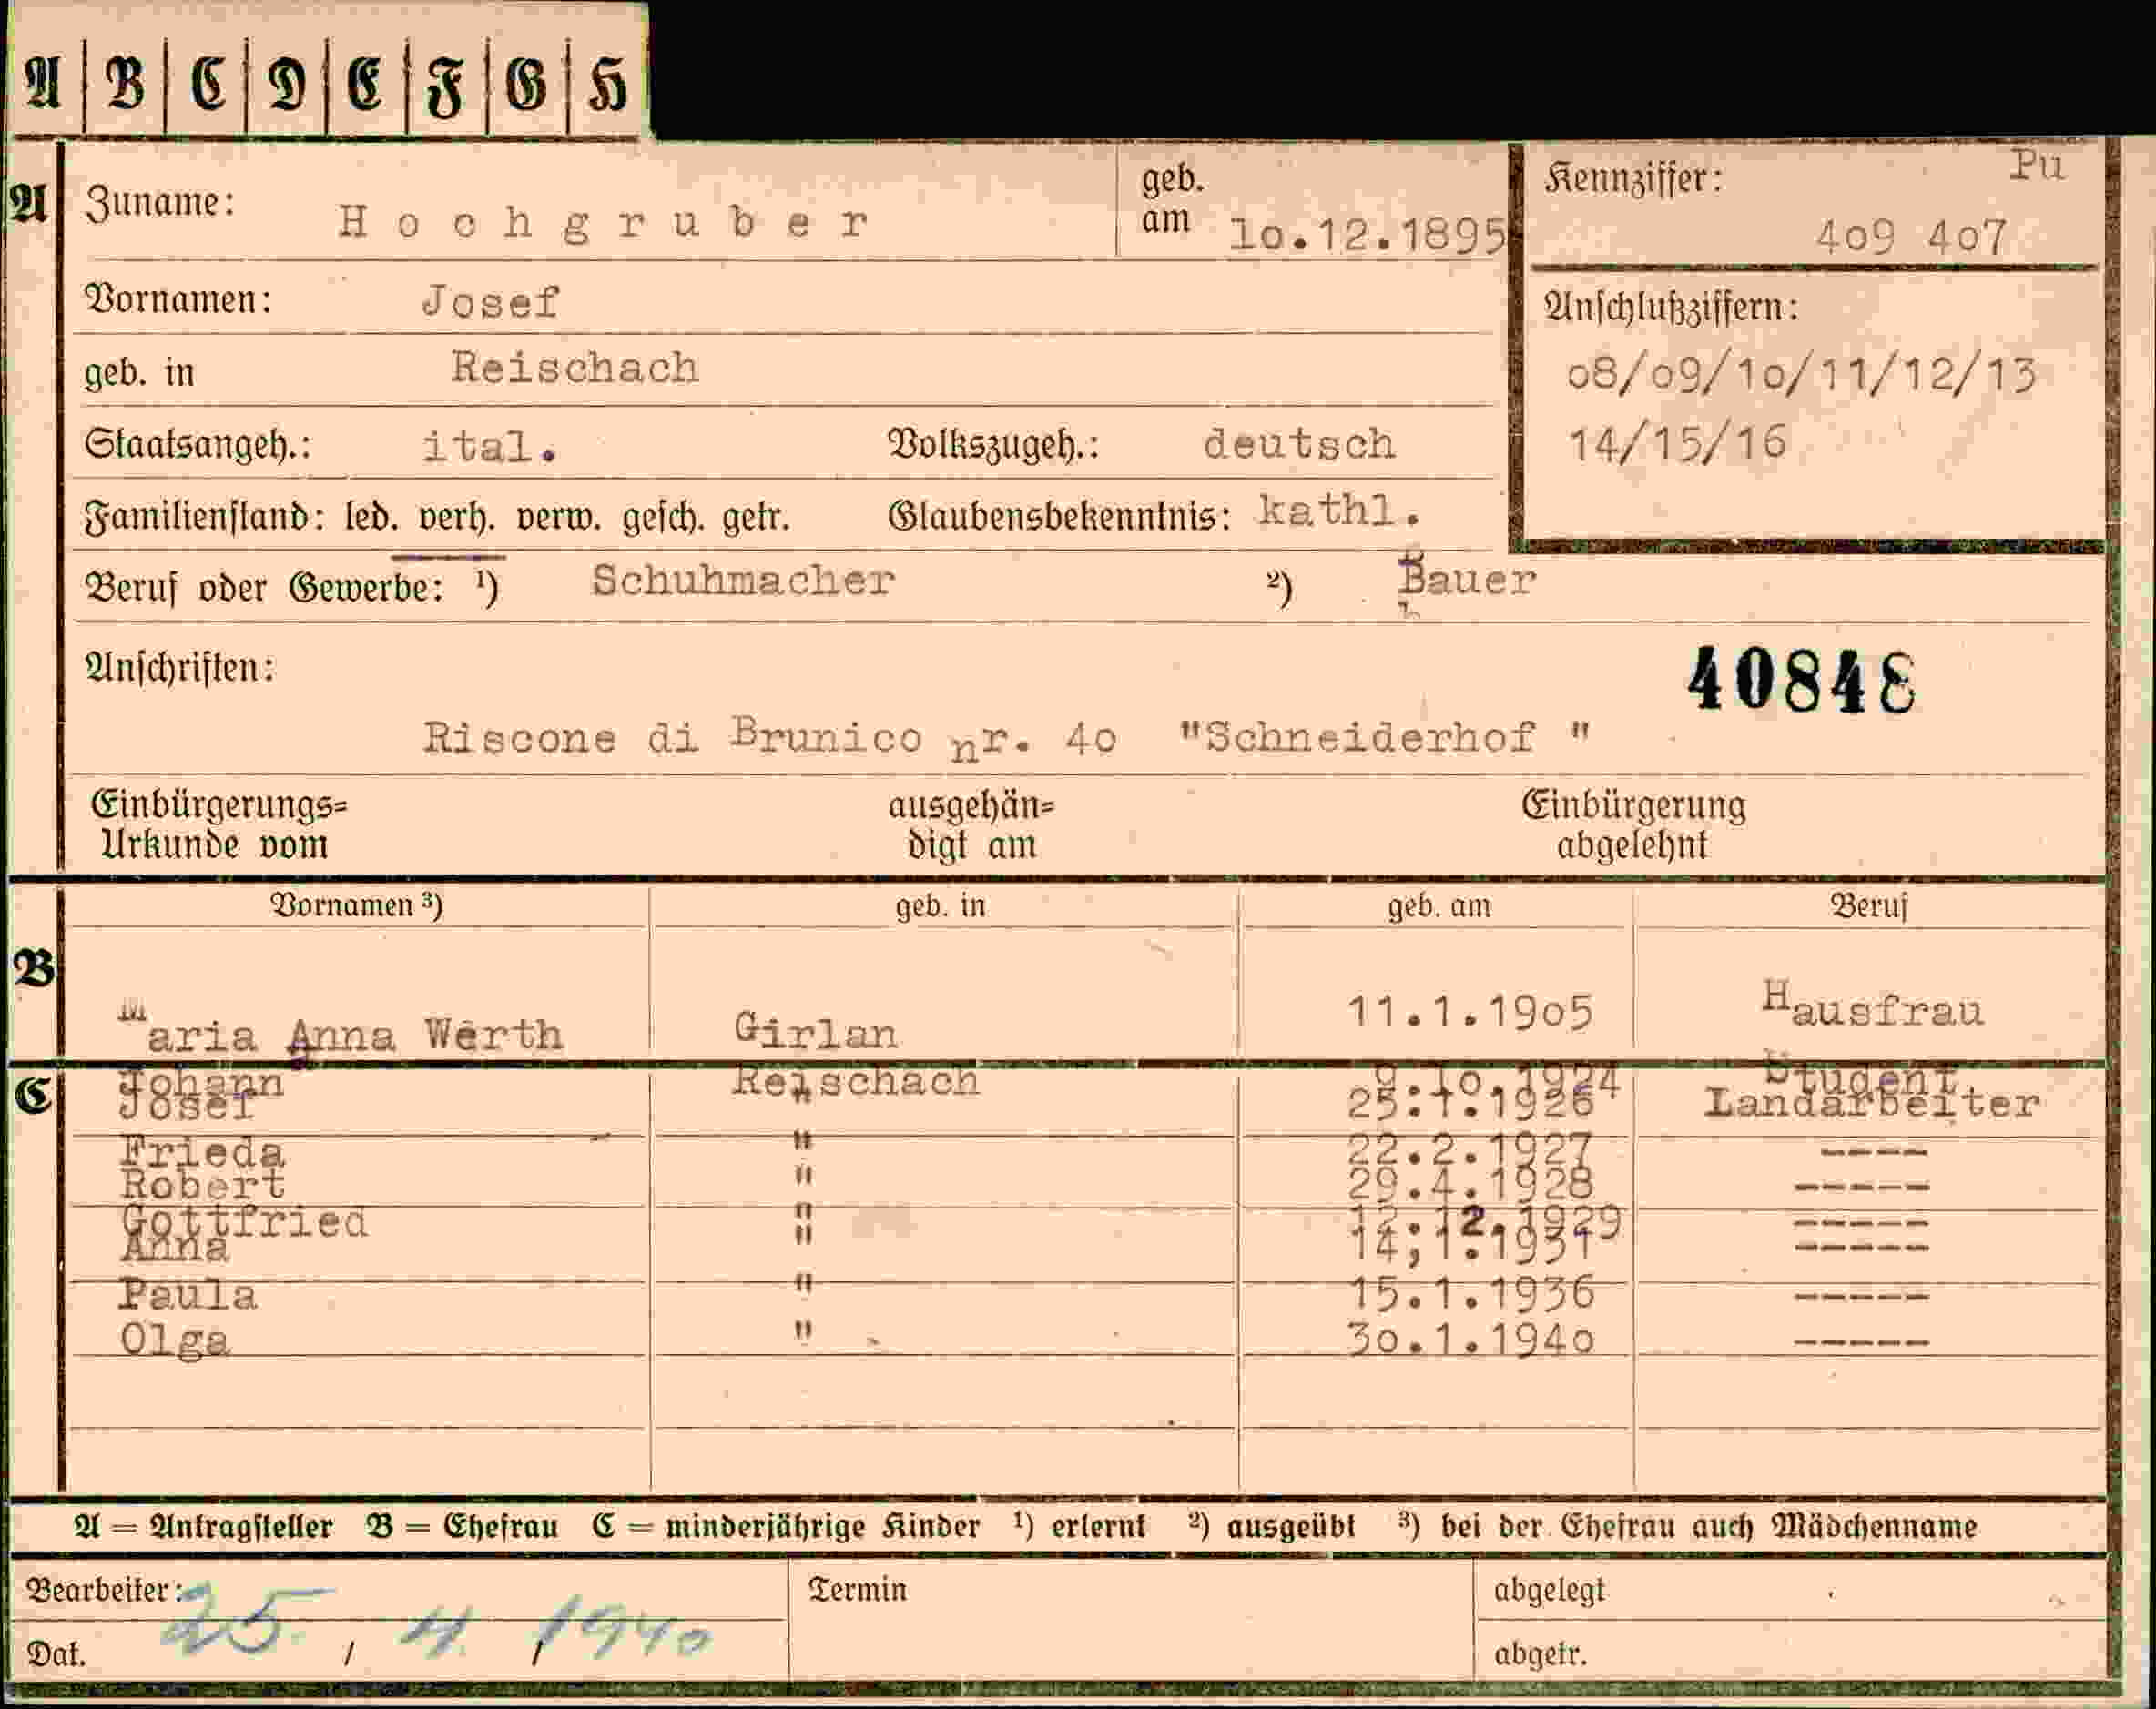This screenshot has height=1709, width=2156.
Task: Click the index tab letter F
Action: tap(446, 86)
